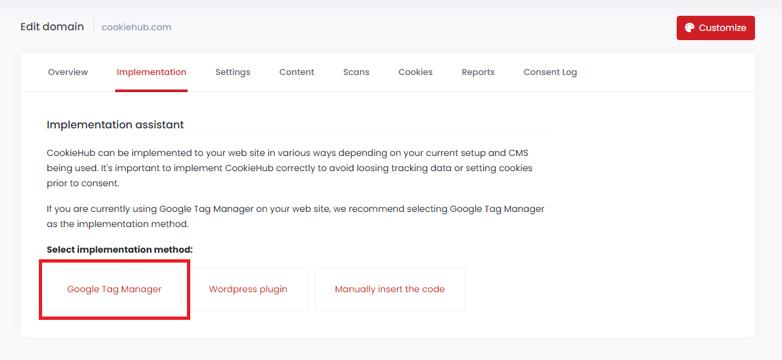Navigate to the Consent Log tab
The height and width of the screenshot is (360, 782).
(x=550, y=72)
